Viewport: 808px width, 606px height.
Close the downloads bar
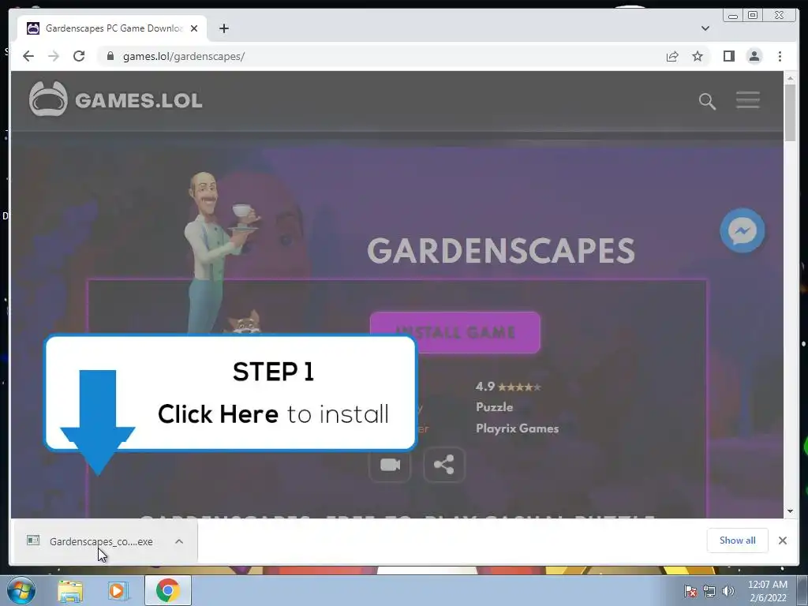click(782, 541)
